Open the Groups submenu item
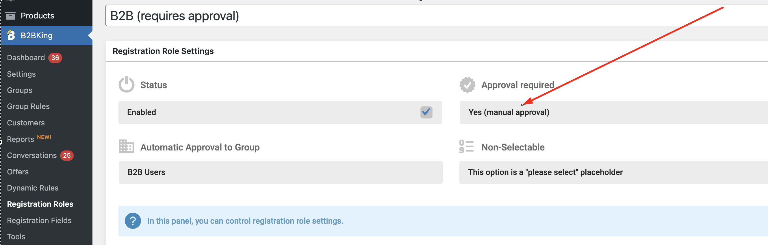The width and height of the screenshot is (768, 245). [20, 90]
